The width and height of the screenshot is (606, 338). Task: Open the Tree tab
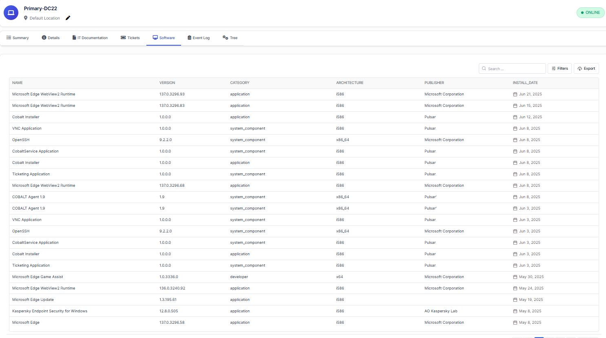[x=230, y=38]
